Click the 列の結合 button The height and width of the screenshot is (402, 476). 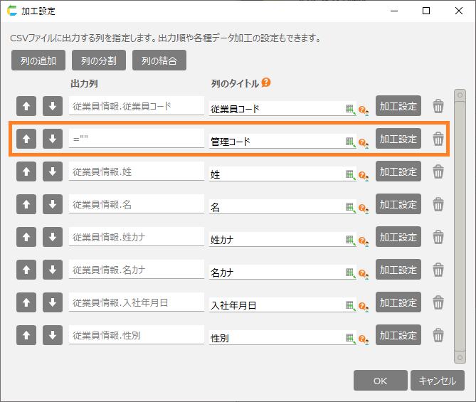159,60
